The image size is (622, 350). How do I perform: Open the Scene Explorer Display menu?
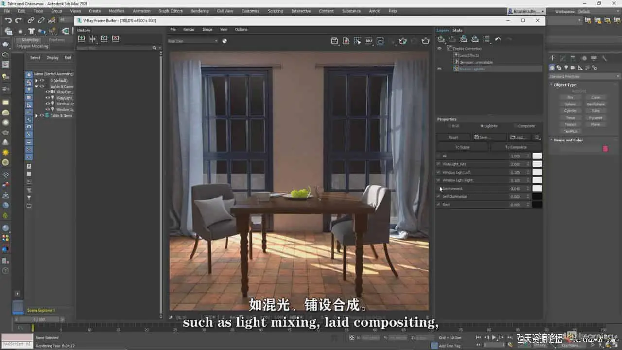point(52,58)
